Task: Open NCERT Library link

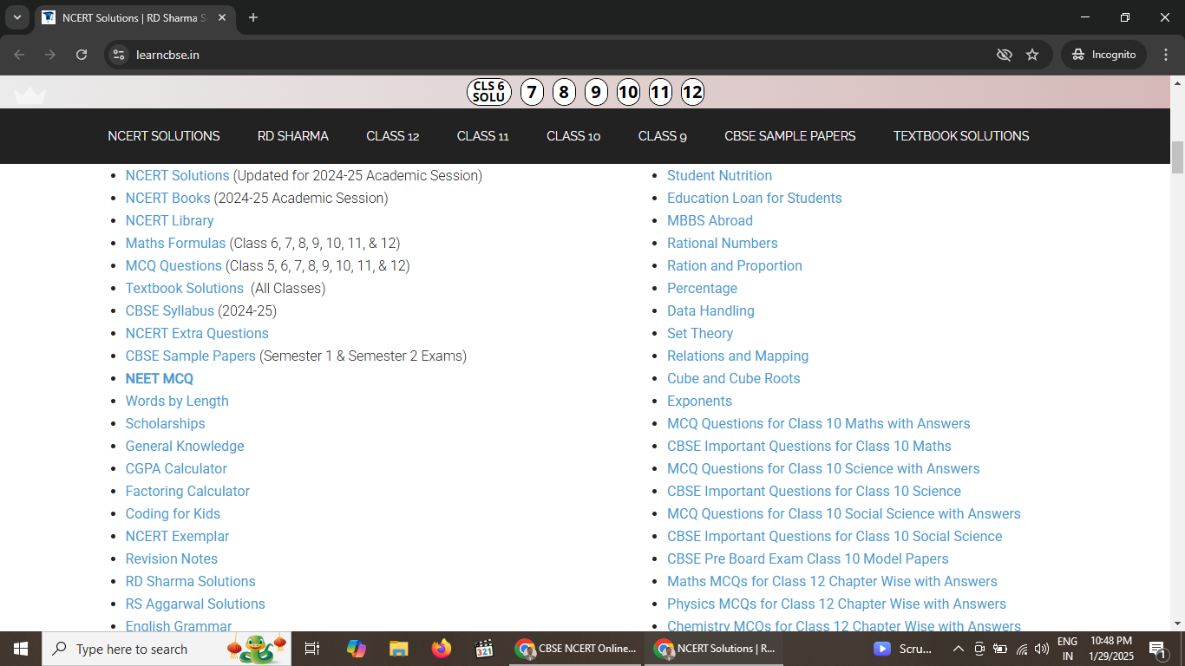Action: pos(169,220)
